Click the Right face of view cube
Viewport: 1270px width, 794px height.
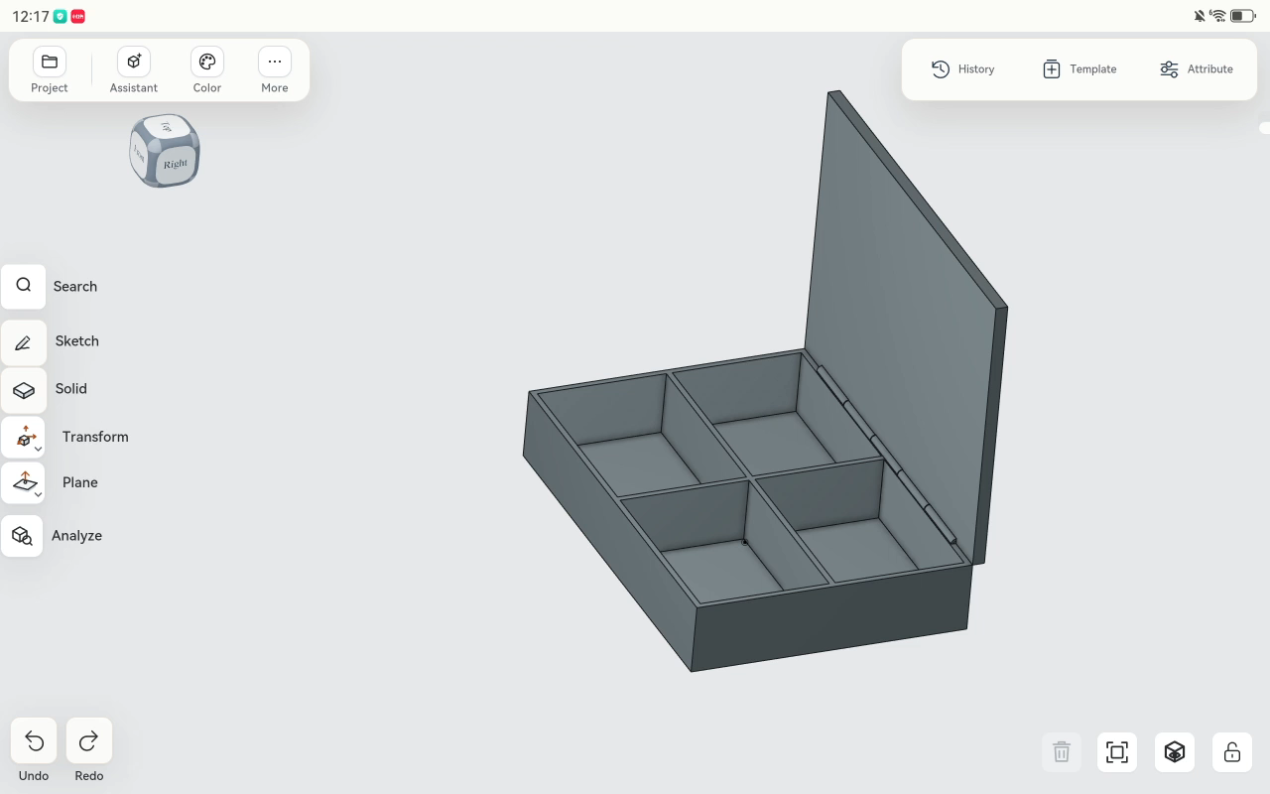pyautogui.click(x=176, y=164)
